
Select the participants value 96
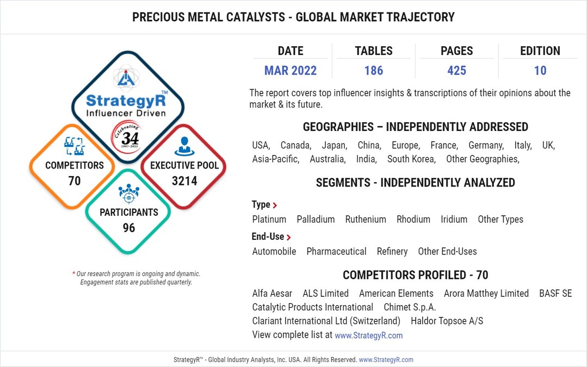coord(129,228)
